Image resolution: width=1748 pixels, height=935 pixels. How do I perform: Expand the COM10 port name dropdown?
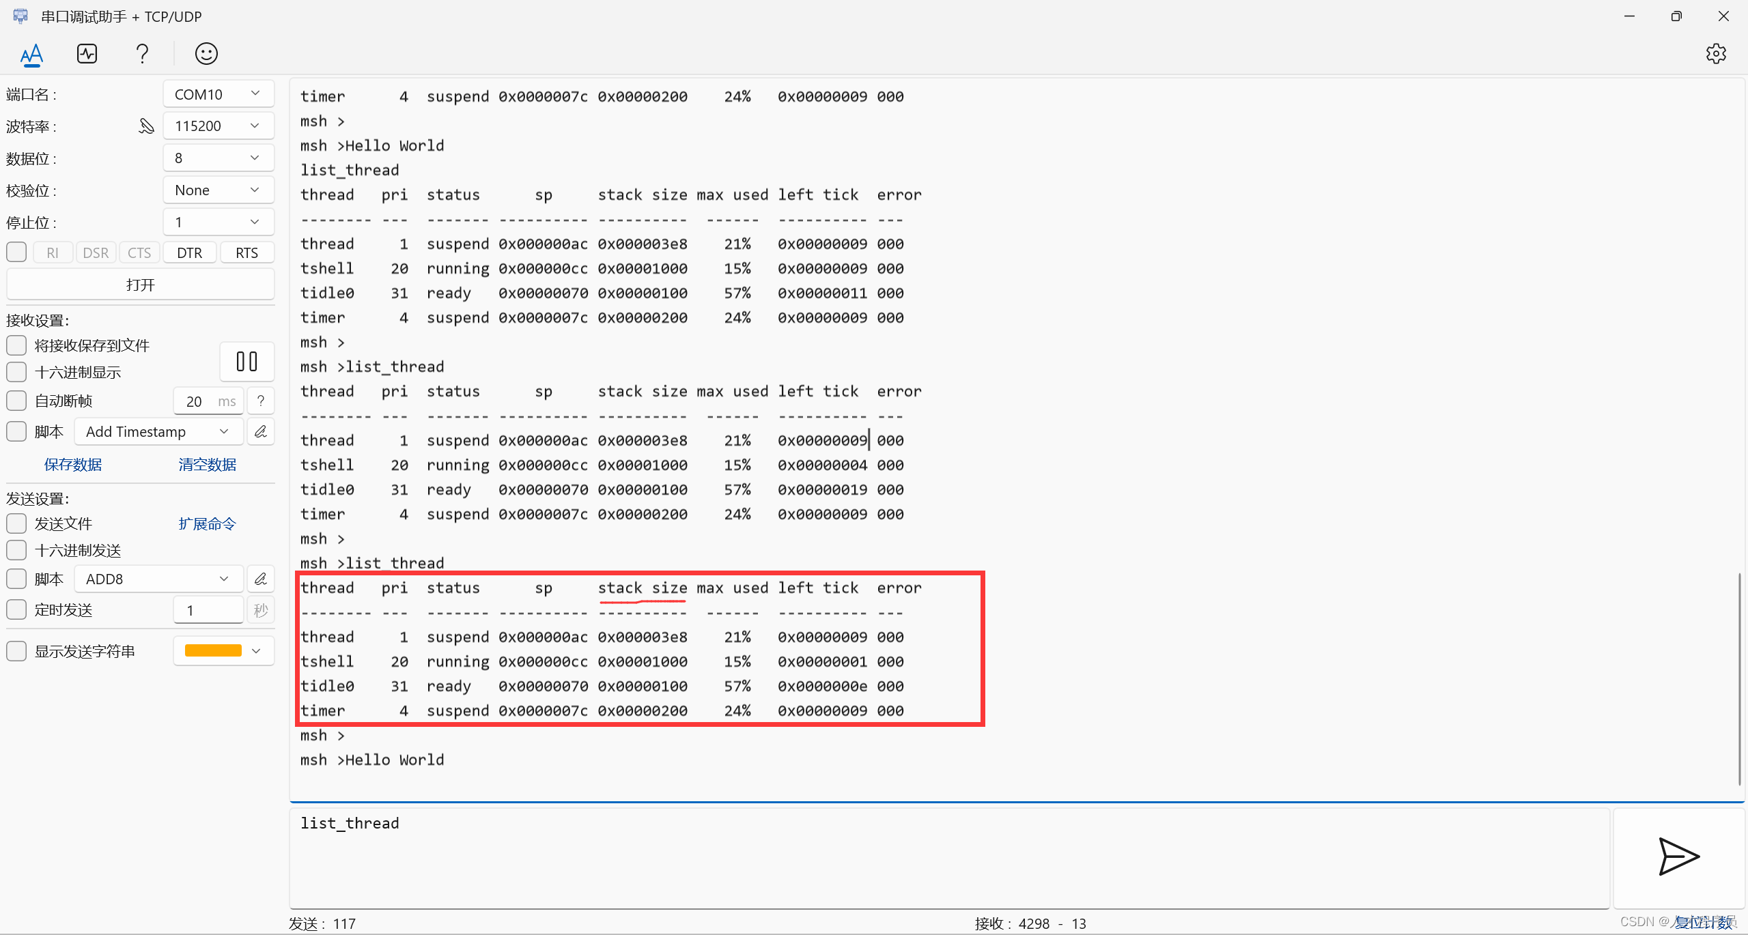click(x=218, y=94)
